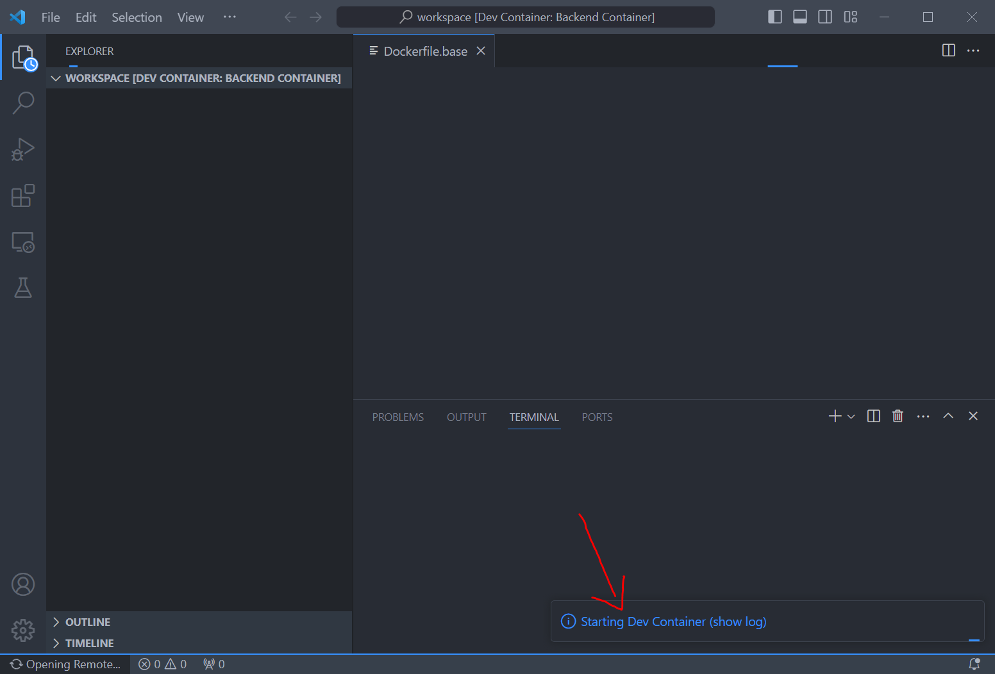The width and height of the screenshot is (995, 674).
Task: Open the Testing flask icon
Action: click(x=23, y=288)
